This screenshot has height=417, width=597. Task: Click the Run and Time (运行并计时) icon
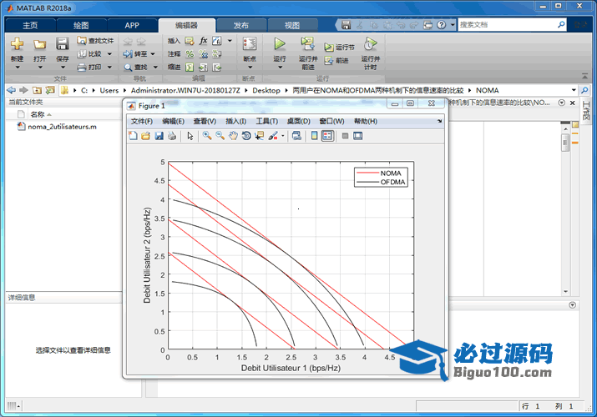tap(370, 44)
